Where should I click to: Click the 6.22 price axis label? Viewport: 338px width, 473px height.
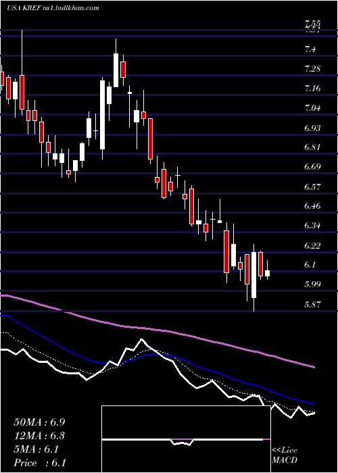[x=312, y=245]
